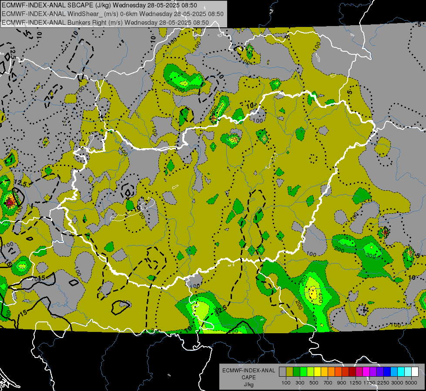426x391 pixels.
Task: Pick the olive swatch in the CAPE legend
Action: click(290, 372)
